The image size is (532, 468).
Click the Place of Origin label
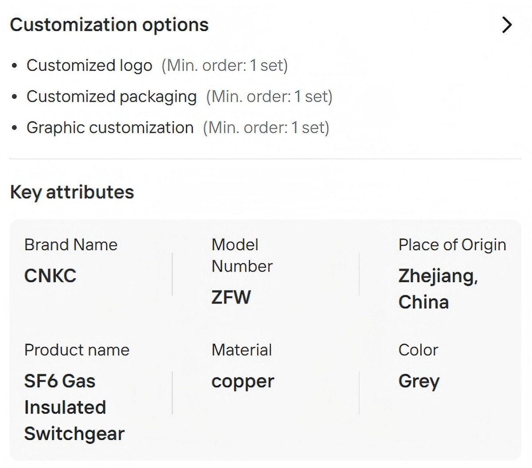(452, 245)
